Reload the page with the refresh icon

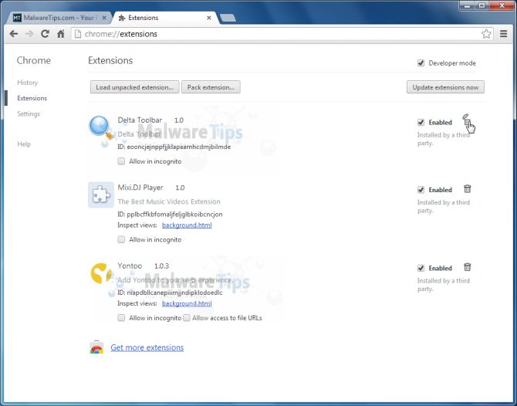pyautogui.click(x=46, y=34)
